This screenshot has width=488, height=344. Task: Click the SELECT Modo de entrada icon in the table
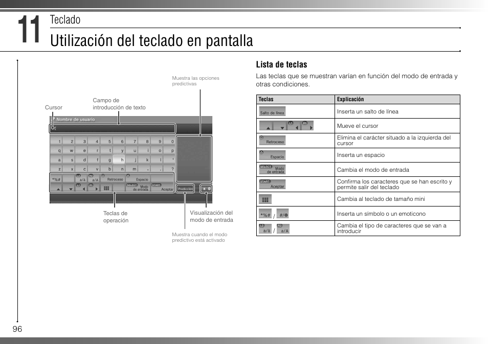pyautogui.click(x=272, y=170)
